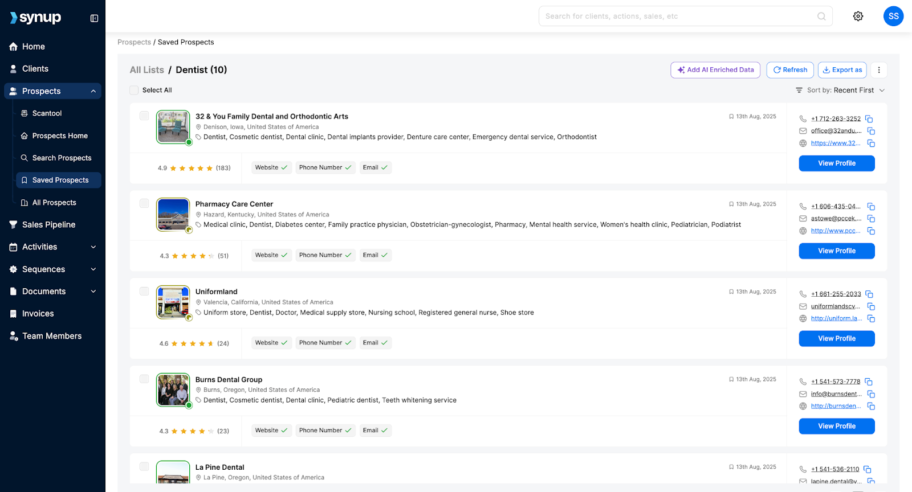Open the Sales Pipeline section
Viewport: 912px width, 492px height.
(48, 225)
